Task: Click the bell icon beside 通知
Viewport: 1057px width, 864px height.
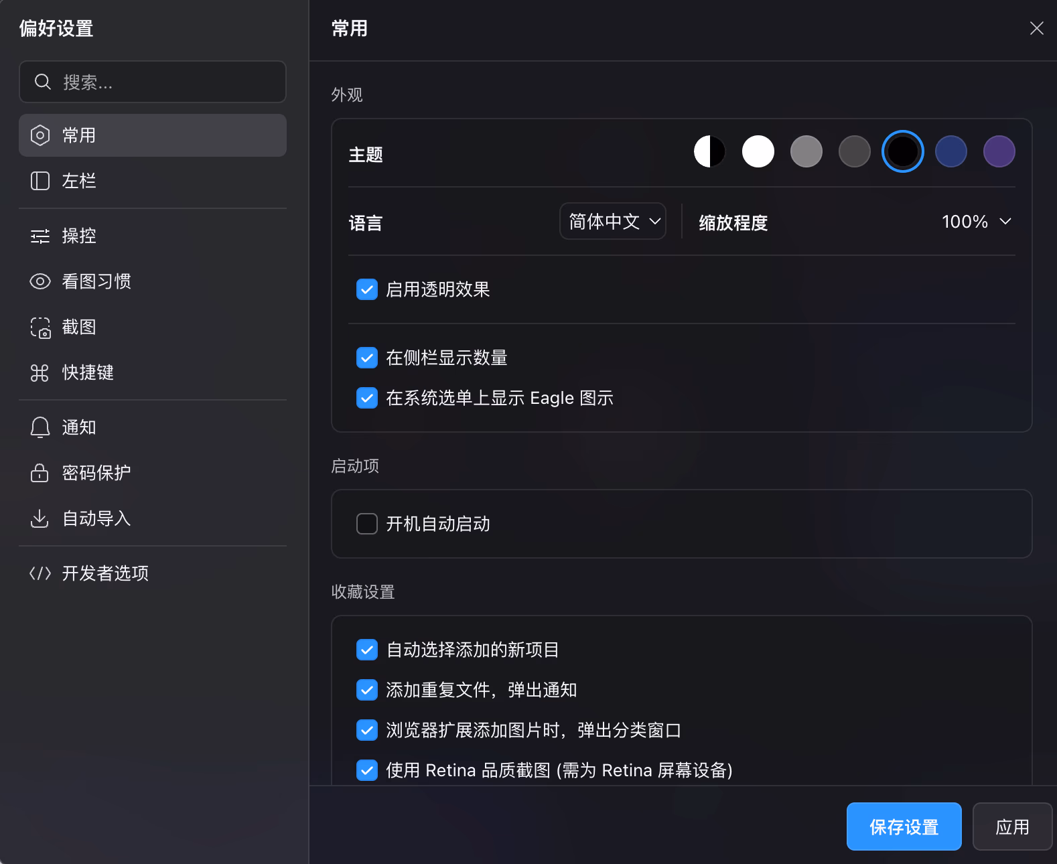Action: [40, 427]
